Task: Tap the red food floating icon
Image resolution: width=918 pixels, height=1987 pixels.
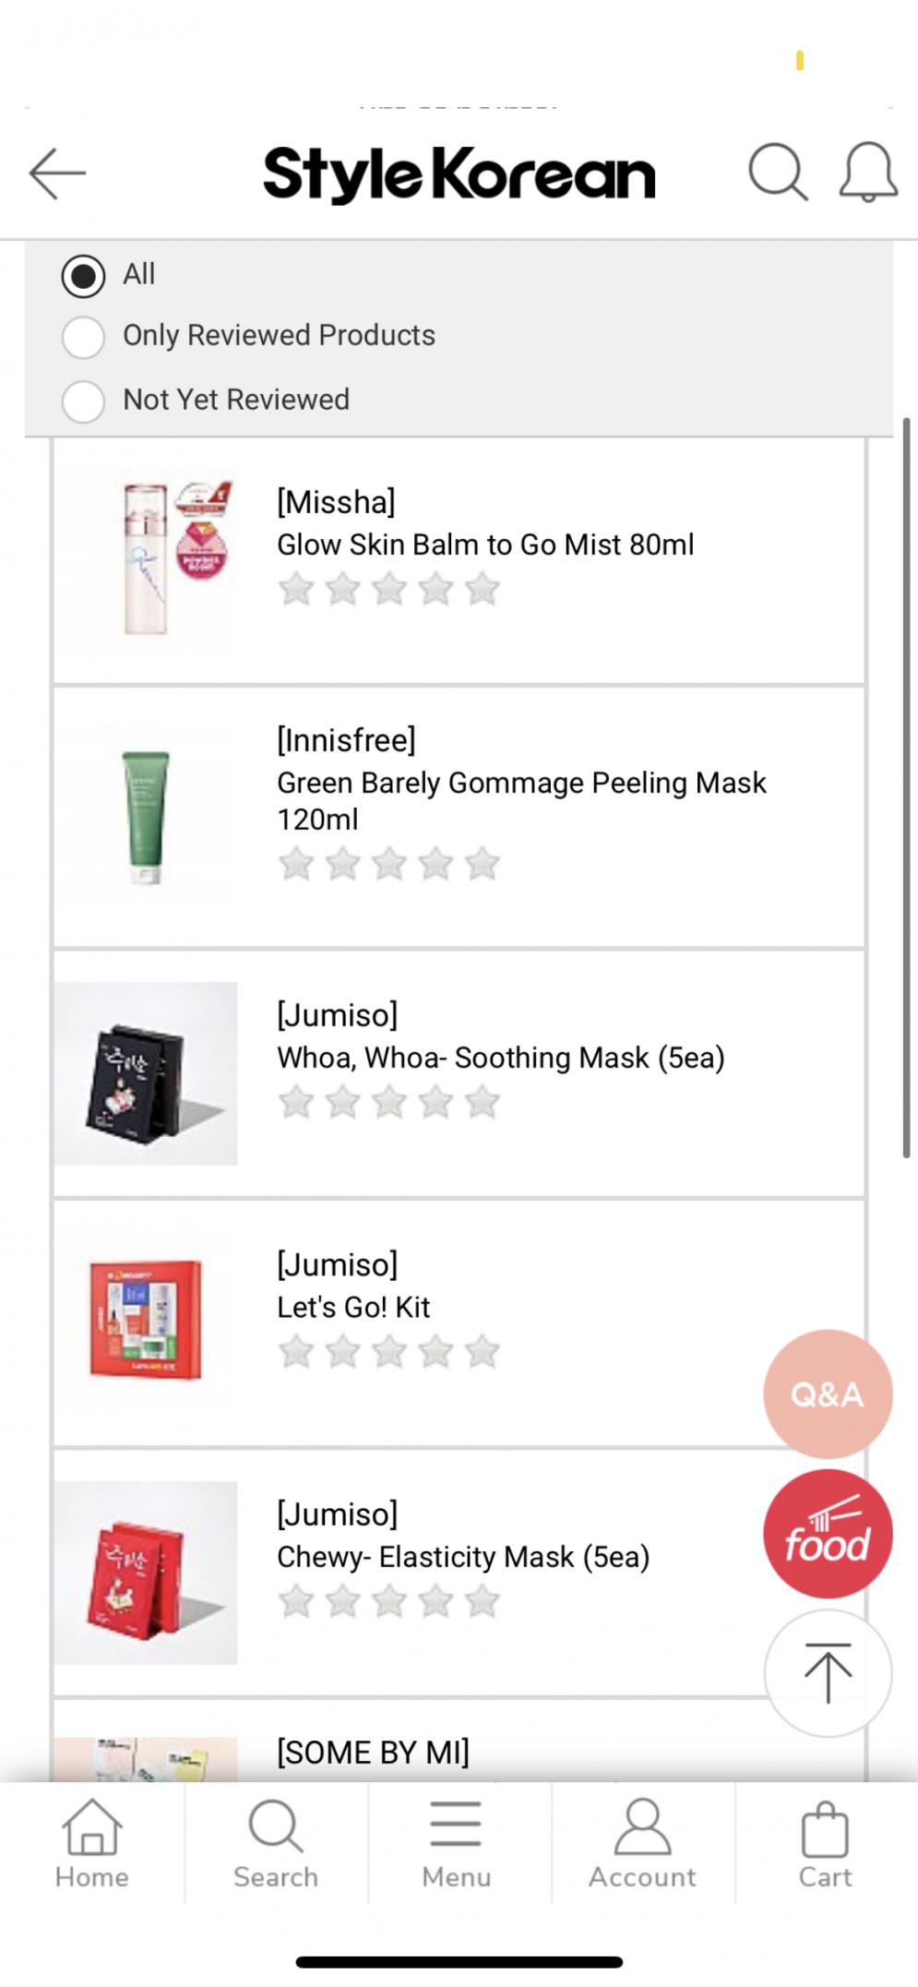Action: 827,1534
